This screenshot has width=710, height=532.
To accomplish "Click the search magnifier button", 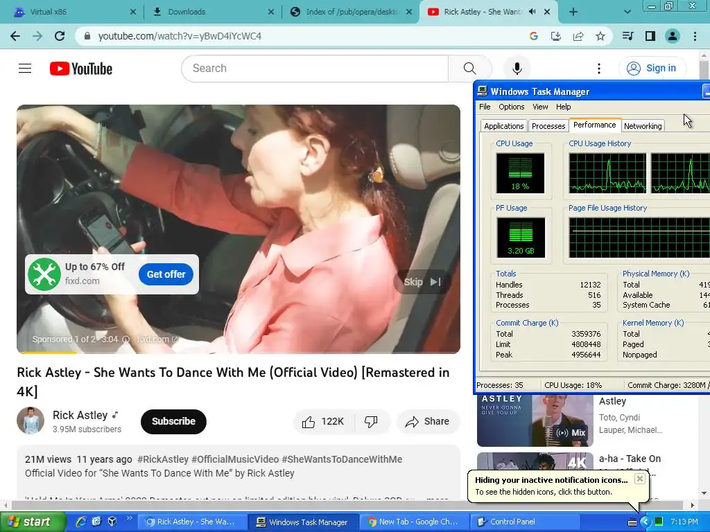I will [x=469, y=69].
